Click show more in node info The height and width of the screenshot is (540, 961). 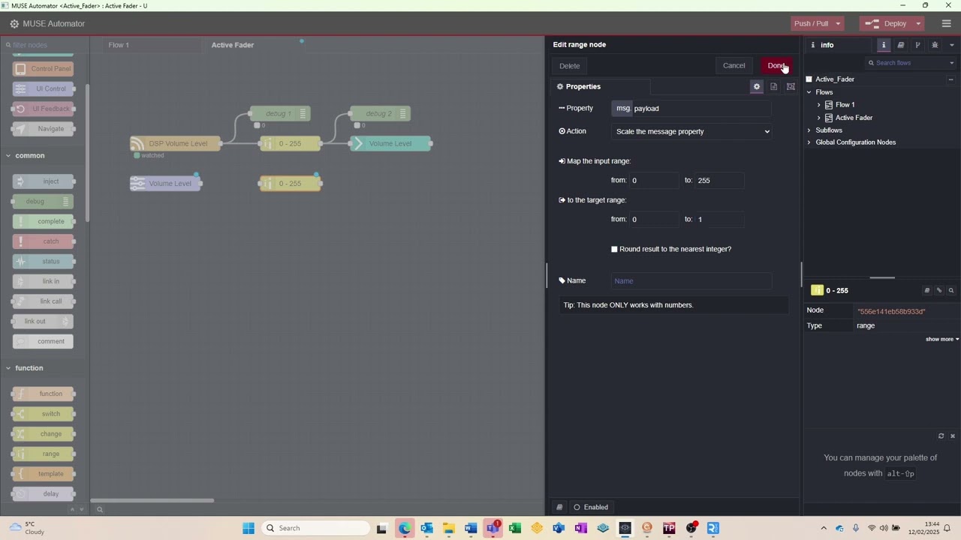(941, 339)
